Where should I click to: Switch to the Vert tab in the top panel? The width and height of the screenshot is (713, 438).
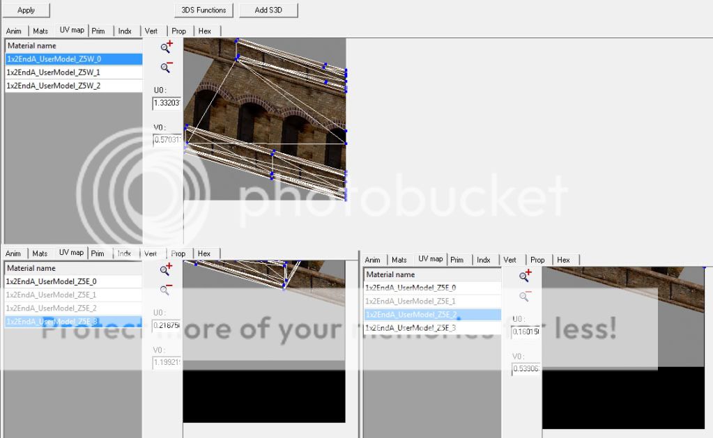pyautogui.click(x=151, y=31)
